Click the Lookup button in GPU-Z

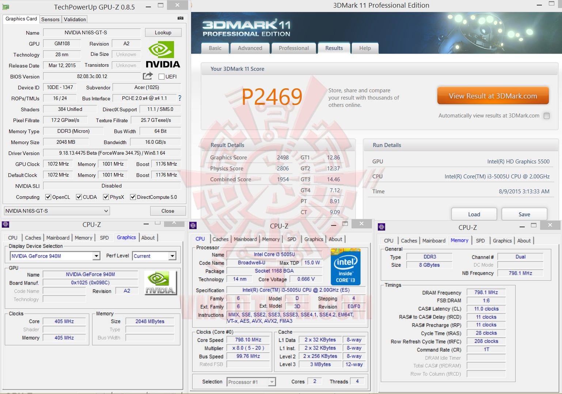(x=163, y=32)
